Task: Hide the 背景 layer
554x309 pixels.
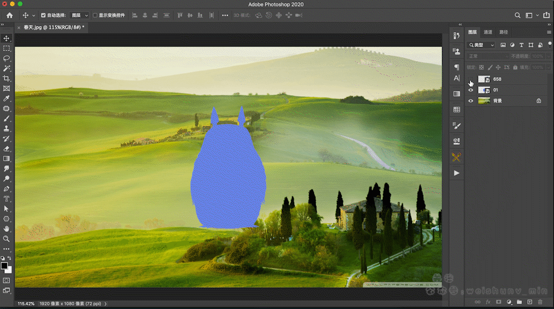Action: point(470,101)
